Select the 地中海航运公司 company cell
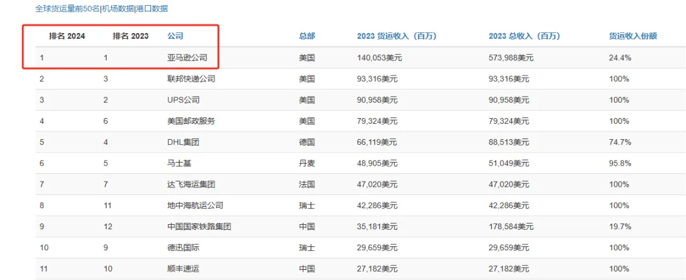 coord(195,205)
